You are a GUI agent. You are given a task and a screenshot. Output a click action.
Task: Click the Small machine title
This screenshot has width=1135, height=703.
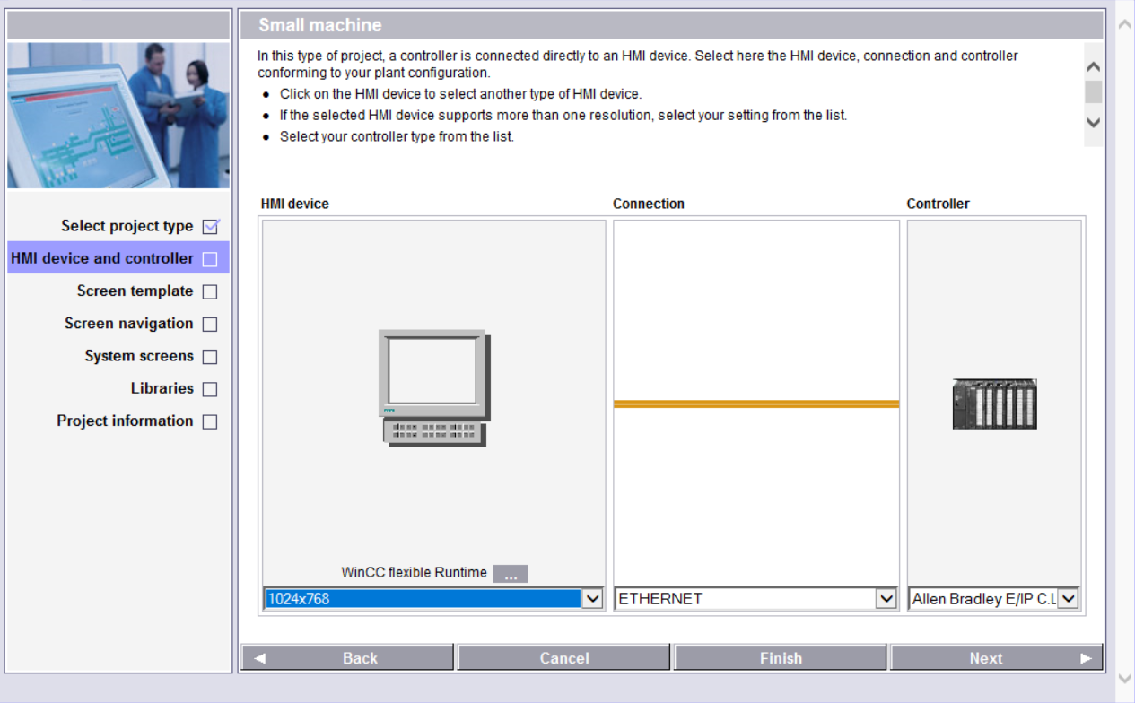tap(320, 25)
